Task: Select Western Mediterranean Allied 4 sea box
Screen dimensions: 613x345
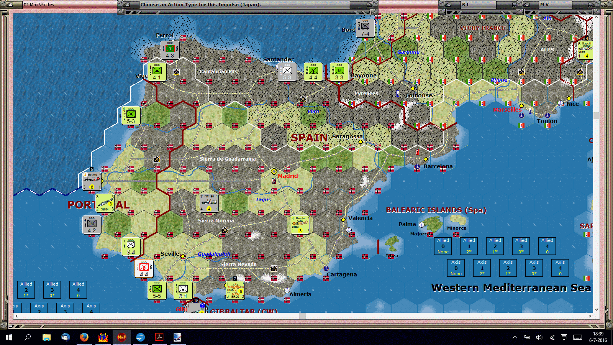Action: point(547,246)
